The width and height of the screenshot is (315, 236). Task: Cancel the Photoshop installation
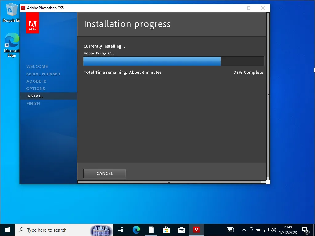click(x=104, y=173)
